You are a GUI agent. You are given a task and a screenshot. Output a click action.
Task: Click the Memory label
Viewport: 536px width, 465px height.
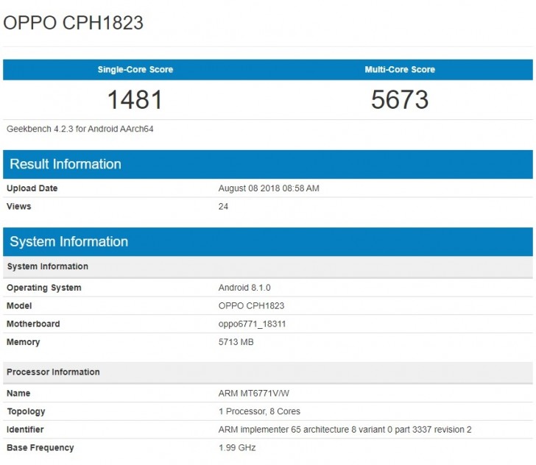[x=24, y=342]
